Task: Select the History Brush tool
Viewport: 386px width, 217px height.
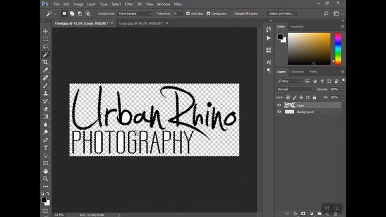Action: pyautogui.click(x=46, y=101)
